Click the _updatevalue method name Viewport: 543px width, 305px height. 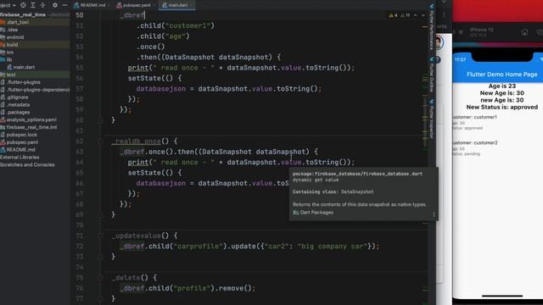136,236
